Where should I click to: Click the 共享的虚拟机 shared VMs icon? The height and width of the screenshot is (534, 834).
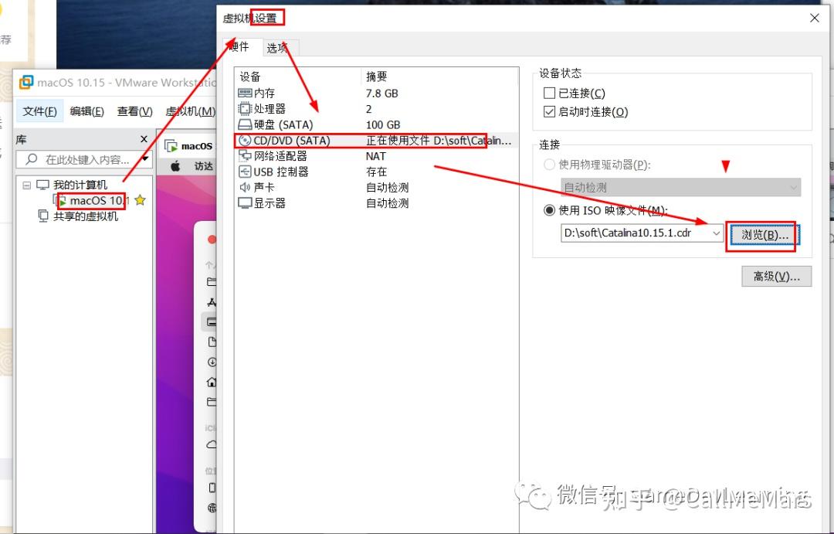[43, 216]
